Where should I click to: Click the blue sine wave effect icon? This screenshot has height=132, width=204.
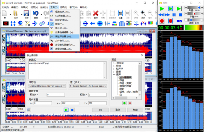pos(42,24)
